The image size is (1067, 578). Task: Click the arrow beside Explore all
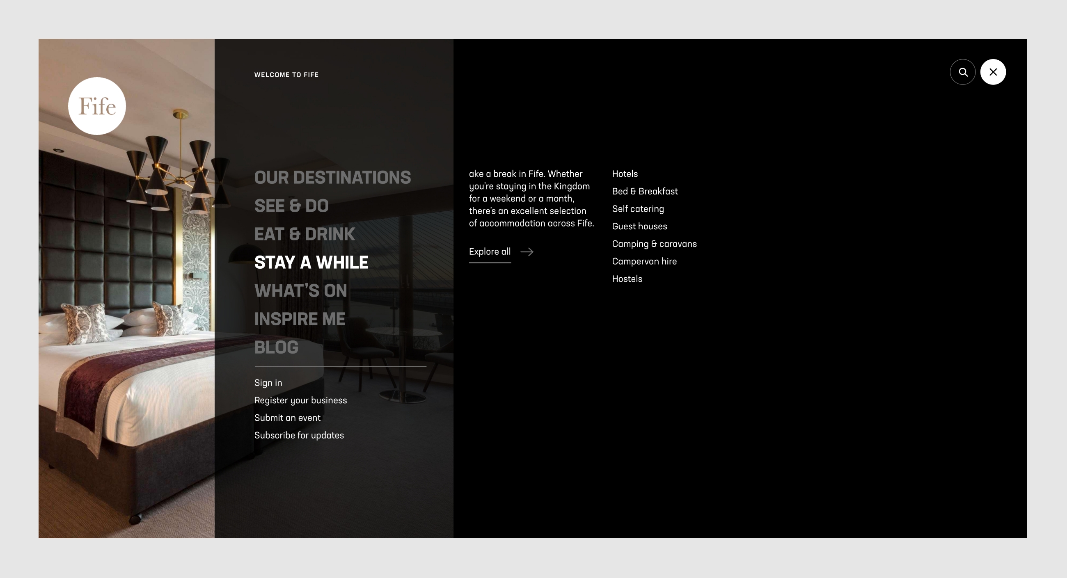(x=527, y=252)
